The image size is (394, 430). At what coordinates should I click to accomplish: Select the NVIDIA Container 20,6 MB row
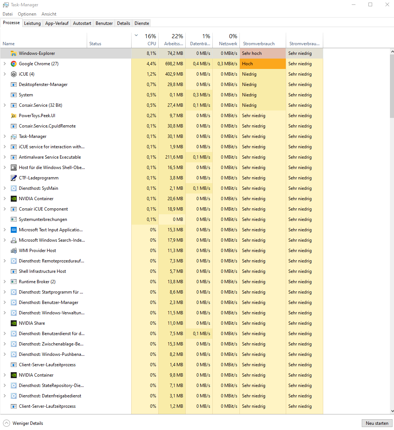point(162,199)
